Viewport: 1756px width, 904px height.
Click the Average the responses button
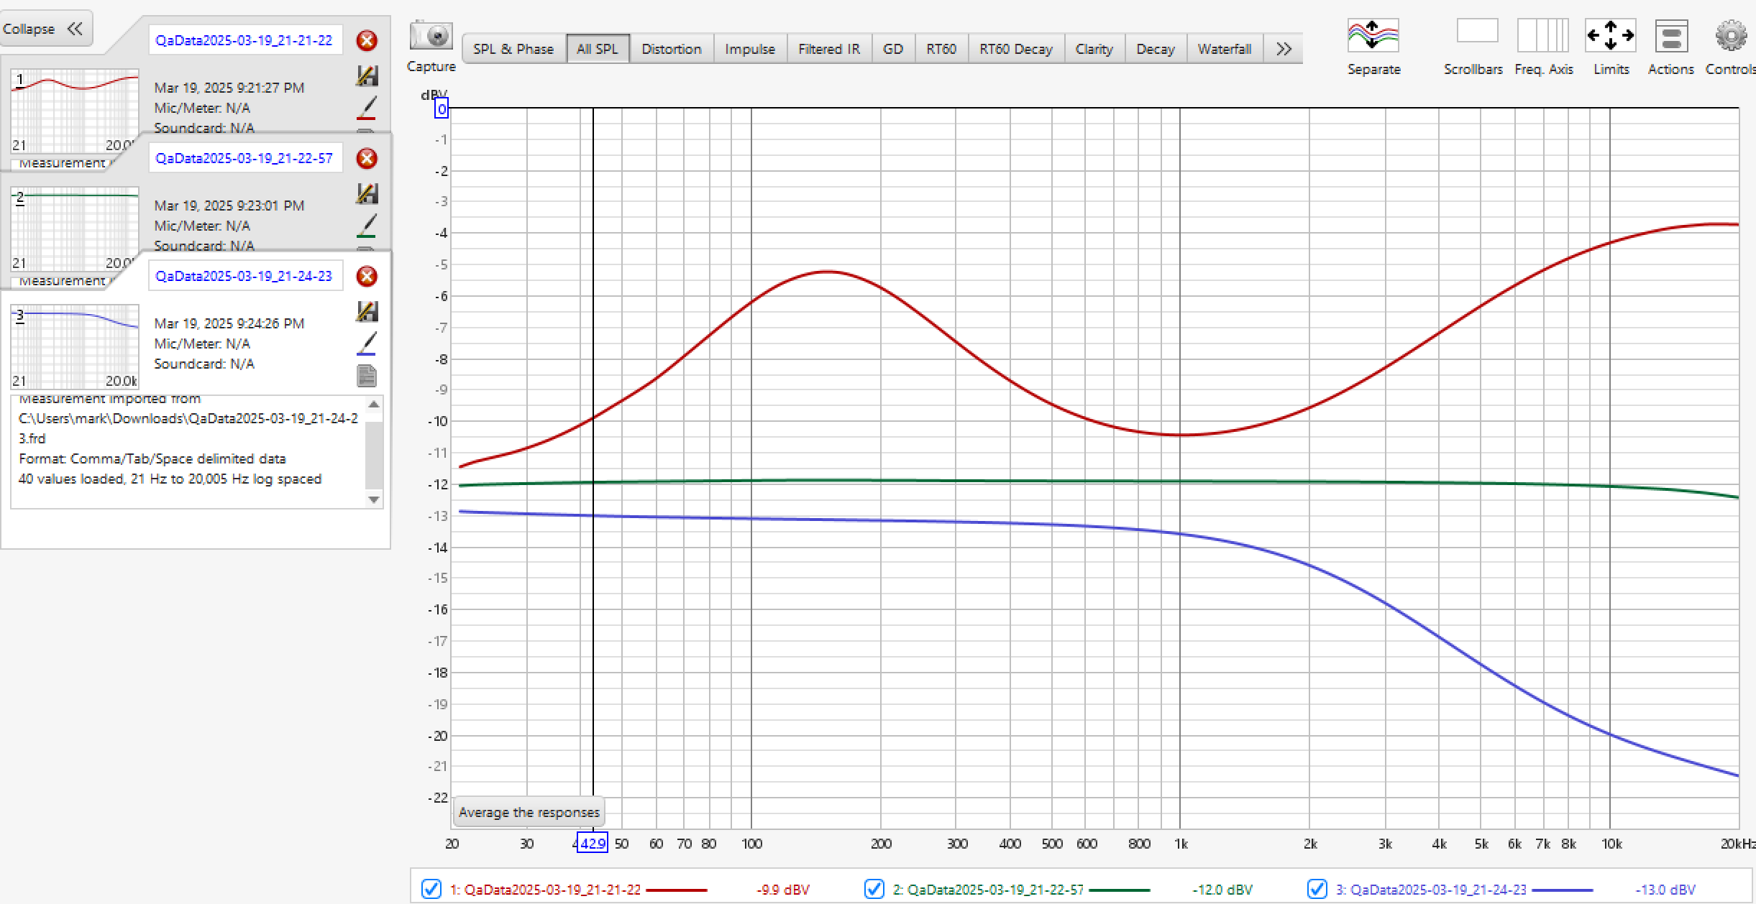529,812
